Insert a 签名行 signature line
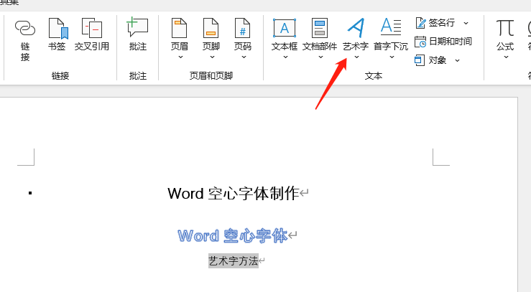Screen dimensions: 531x292 (x=435, y=23)
